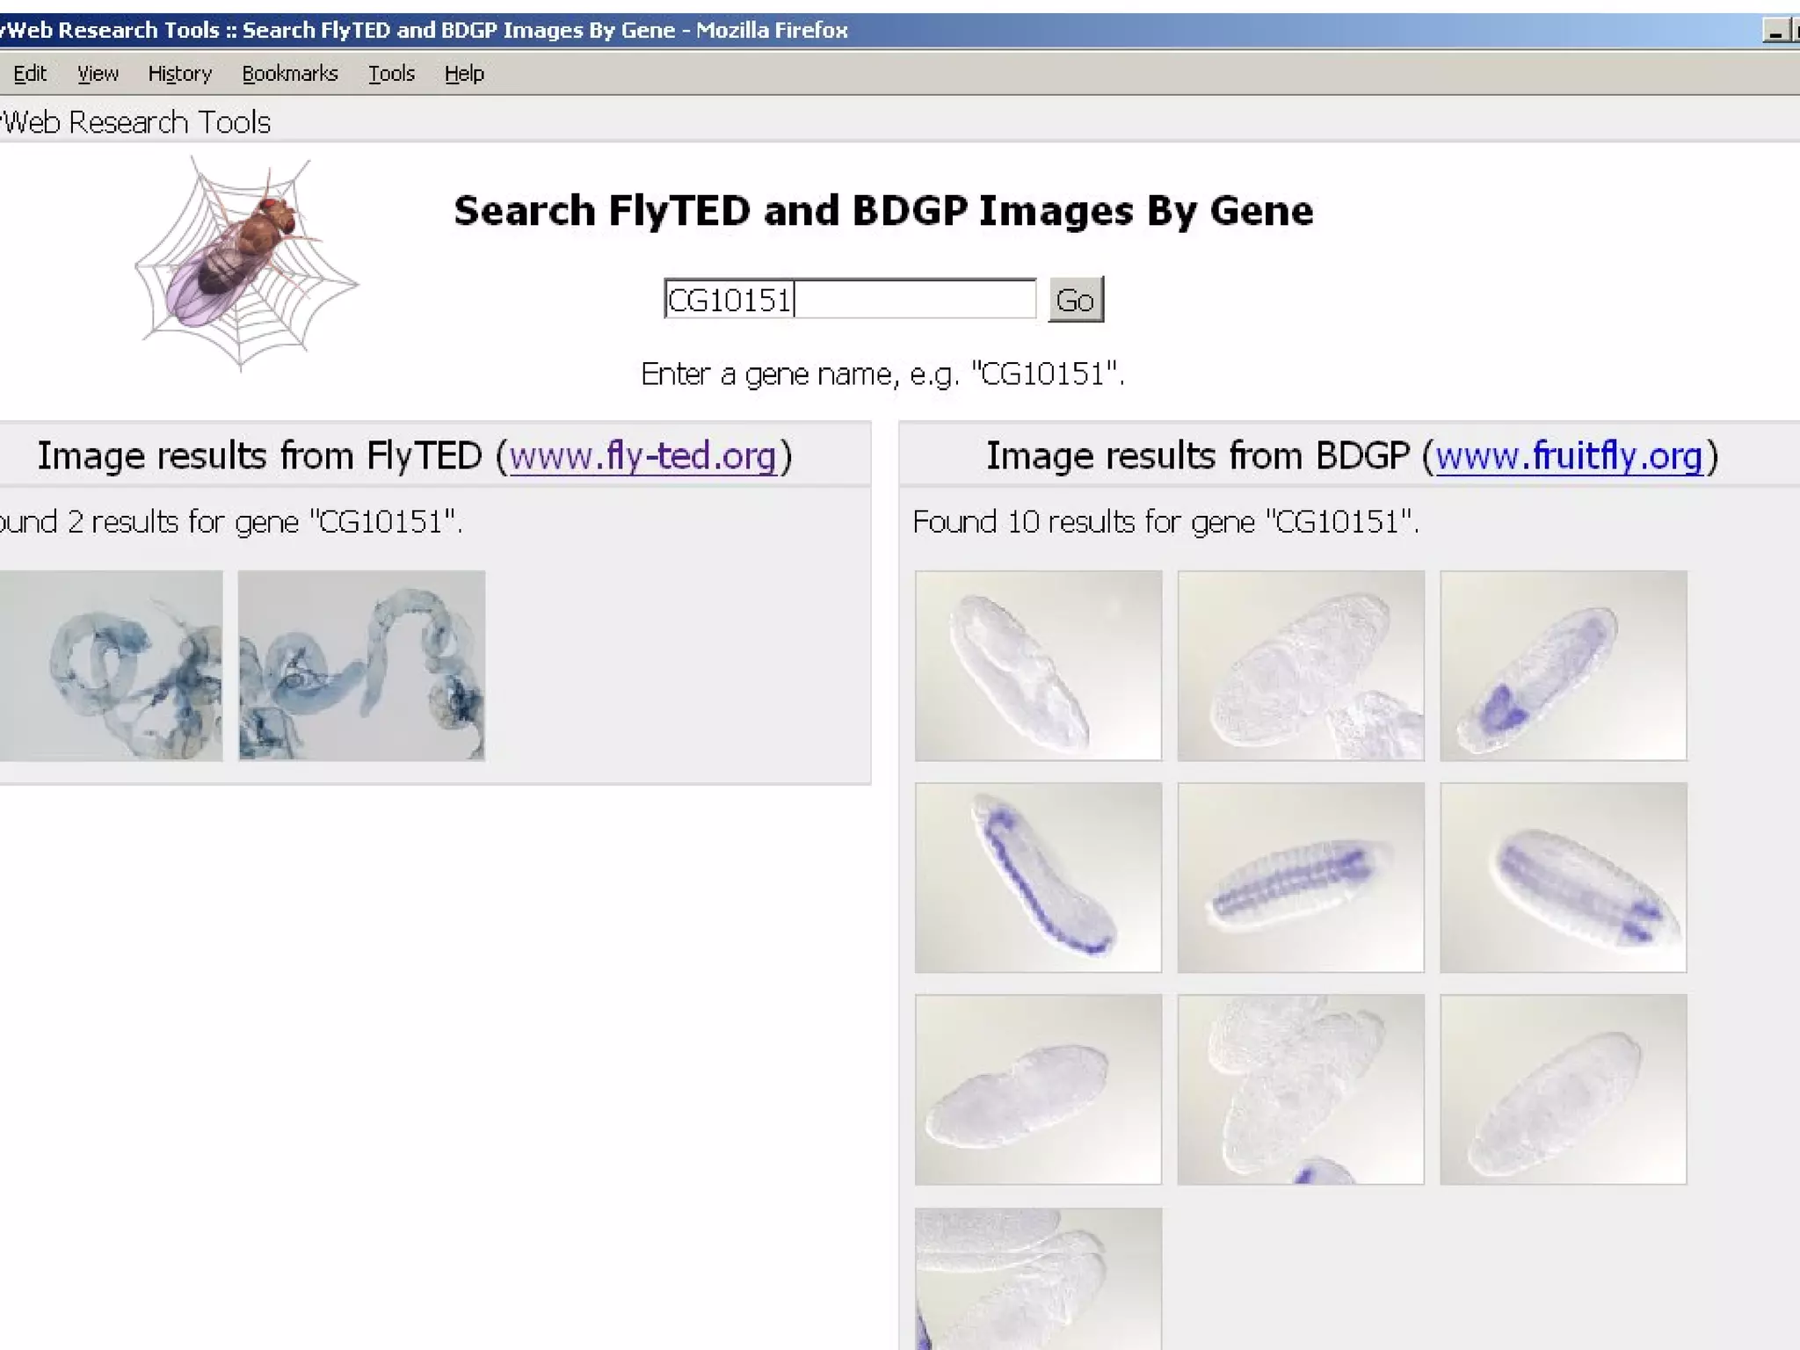Open last thumbnail in third BDGP row
The image size is (1800, 1350).
point(1564,1089)
